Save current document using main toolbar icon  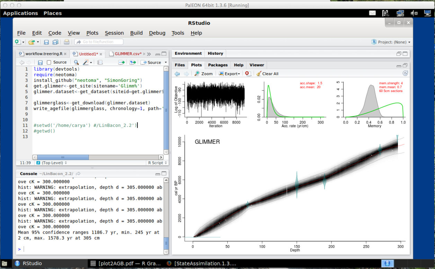[x=46, y=42]
